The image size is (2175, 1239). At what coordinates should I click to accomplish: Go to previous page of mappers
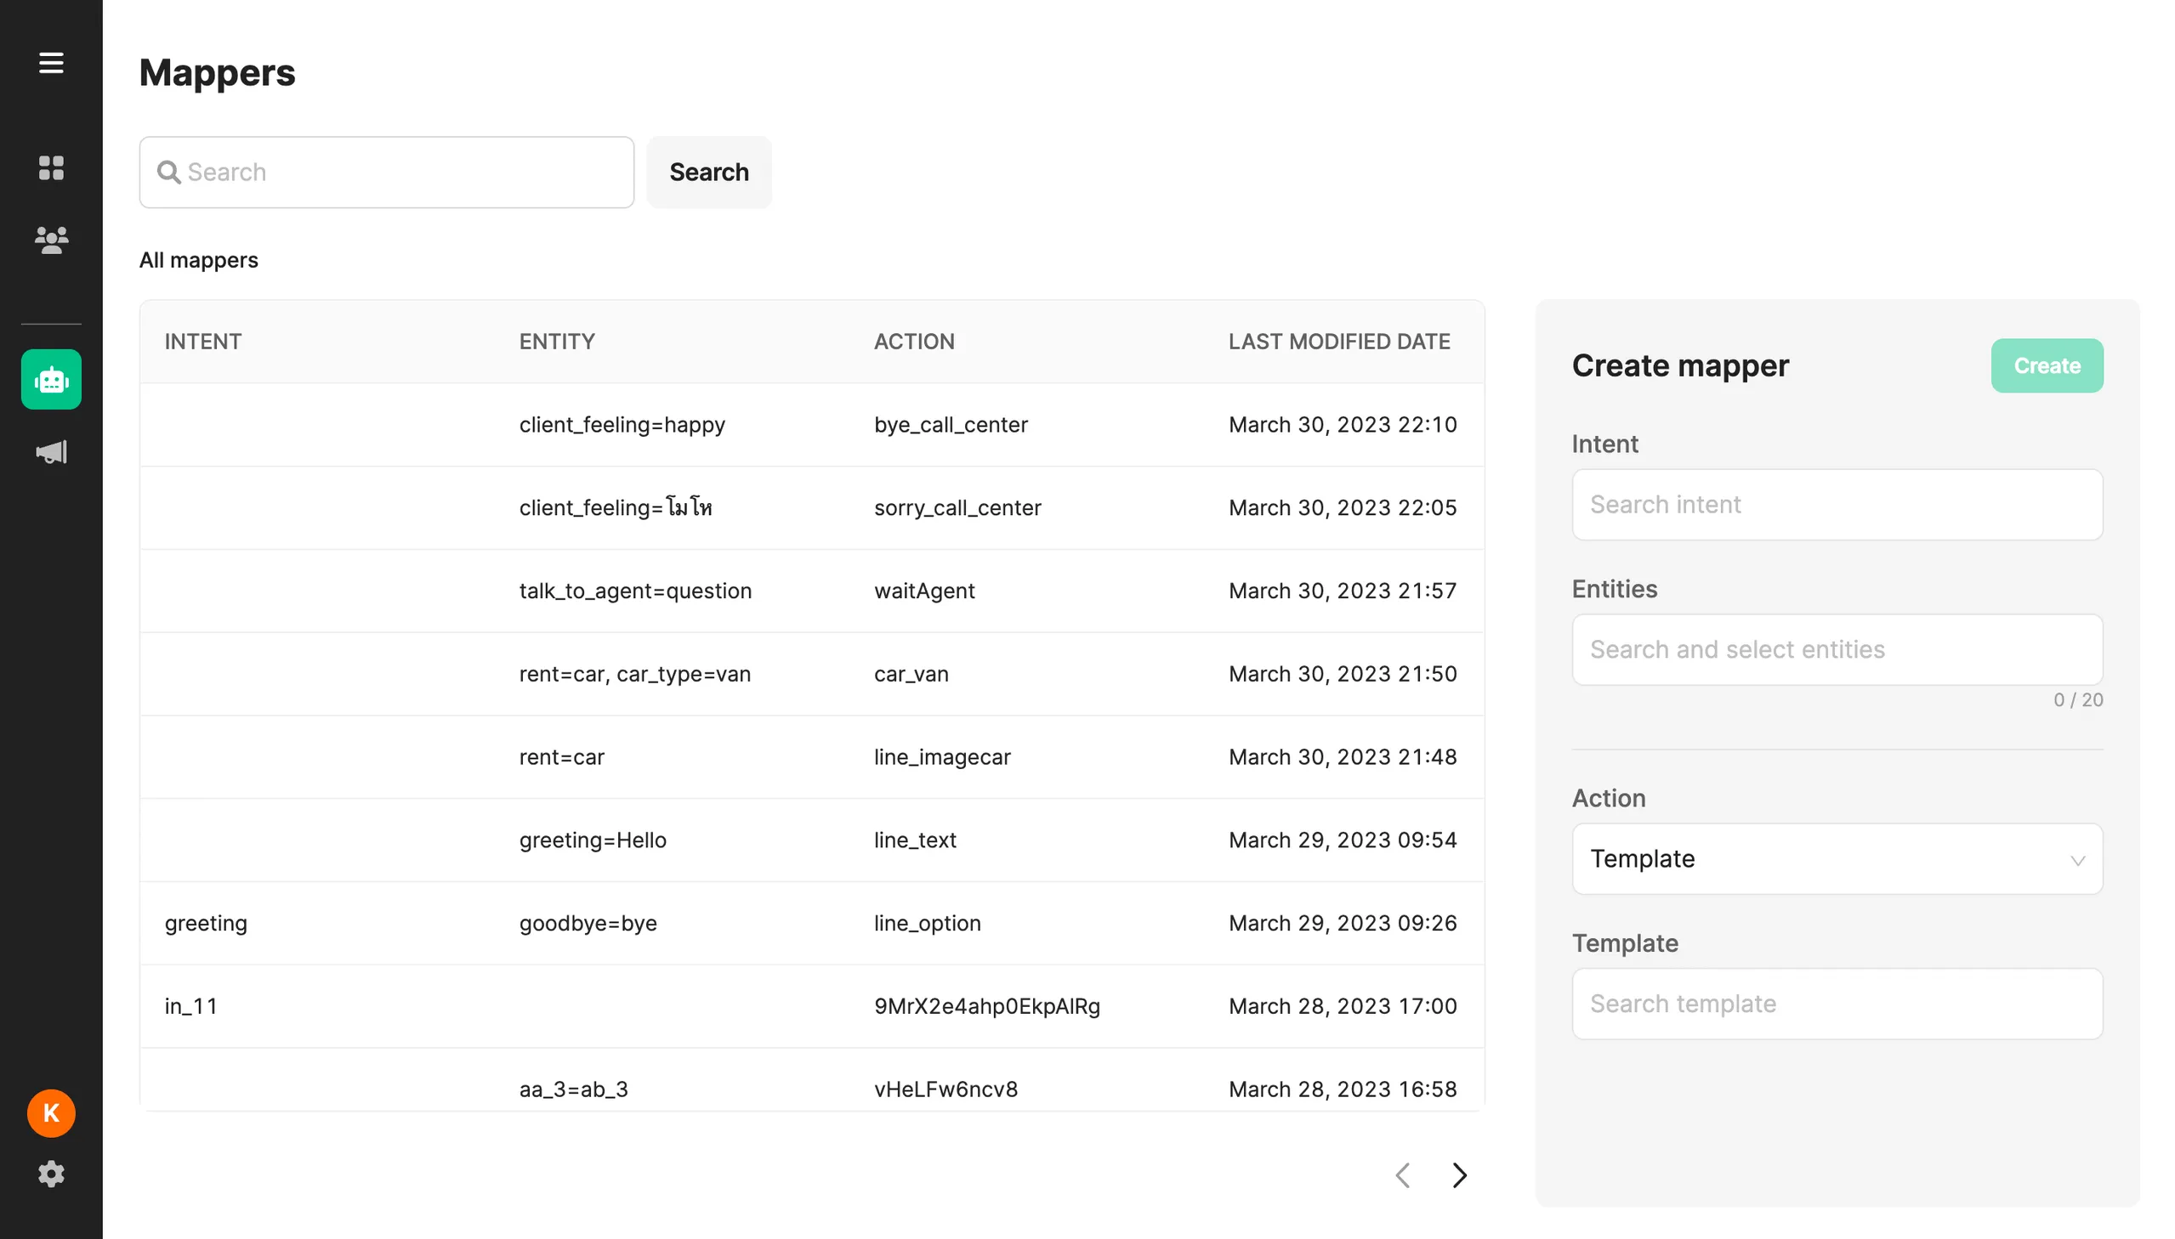(1403, 1175)
